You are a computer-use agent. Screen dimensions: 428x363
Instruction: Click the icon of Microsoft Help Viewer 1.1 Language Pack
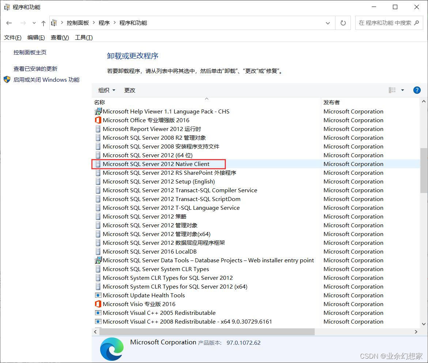tap(98, 111)
